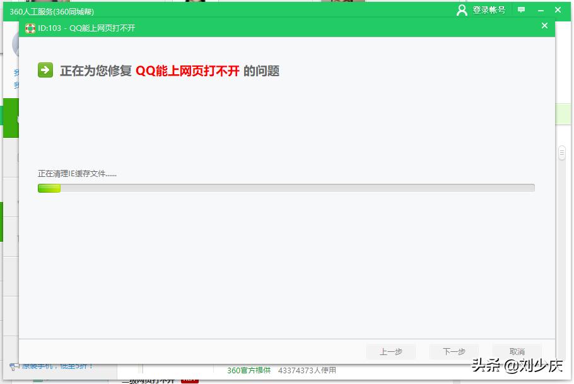Open the feedback speech bubble icon

(x=520, y=9)
